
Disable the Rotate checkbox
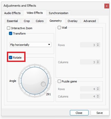point(10,58)
